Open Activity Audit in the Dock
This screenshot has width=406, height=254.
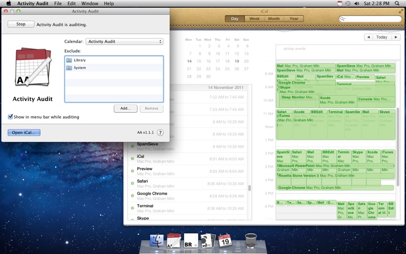(174, 240)
